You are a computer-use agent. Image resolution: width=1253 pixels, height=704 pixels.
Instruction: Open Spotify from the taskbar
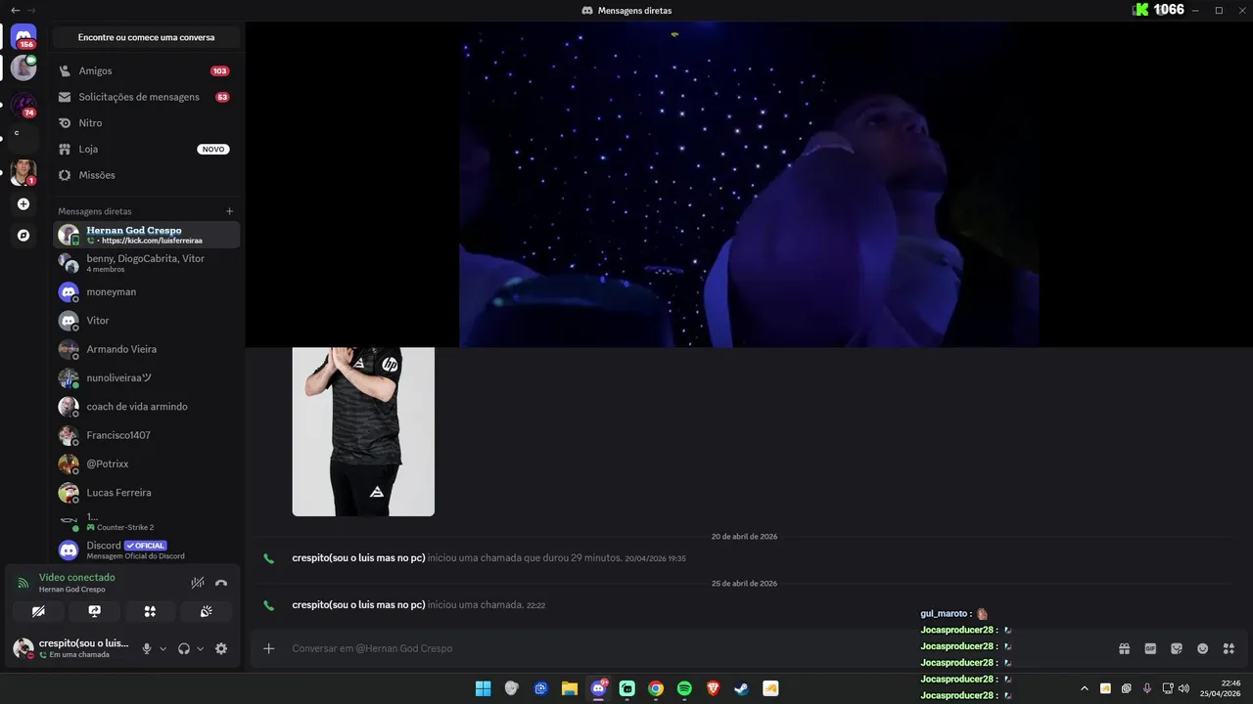coord(684,688)
